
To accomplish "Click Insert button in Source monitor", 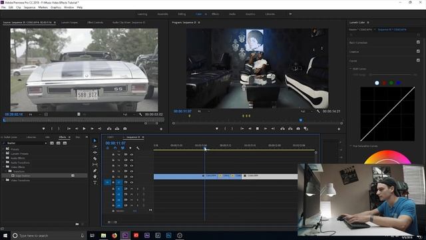I will pyautogui.click(x=109, y=129).
